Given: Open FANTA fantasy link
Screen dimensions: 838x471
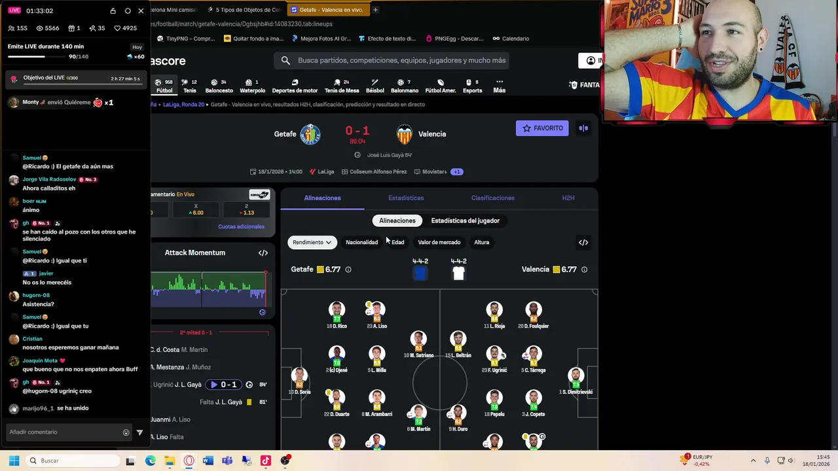Looking at the screenshot, I should [584, 85].
